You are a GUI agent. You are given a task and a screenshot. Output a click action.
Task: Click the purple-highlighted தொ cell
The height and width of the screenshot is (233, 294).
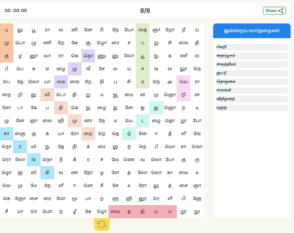click(88, 56)
